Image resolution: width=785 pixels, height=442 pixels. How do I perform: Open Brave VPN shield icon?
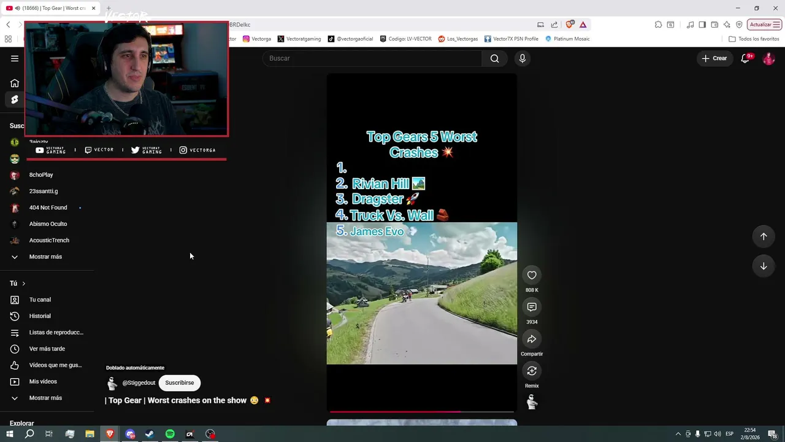pyautogui.click(x=739, y=25)
